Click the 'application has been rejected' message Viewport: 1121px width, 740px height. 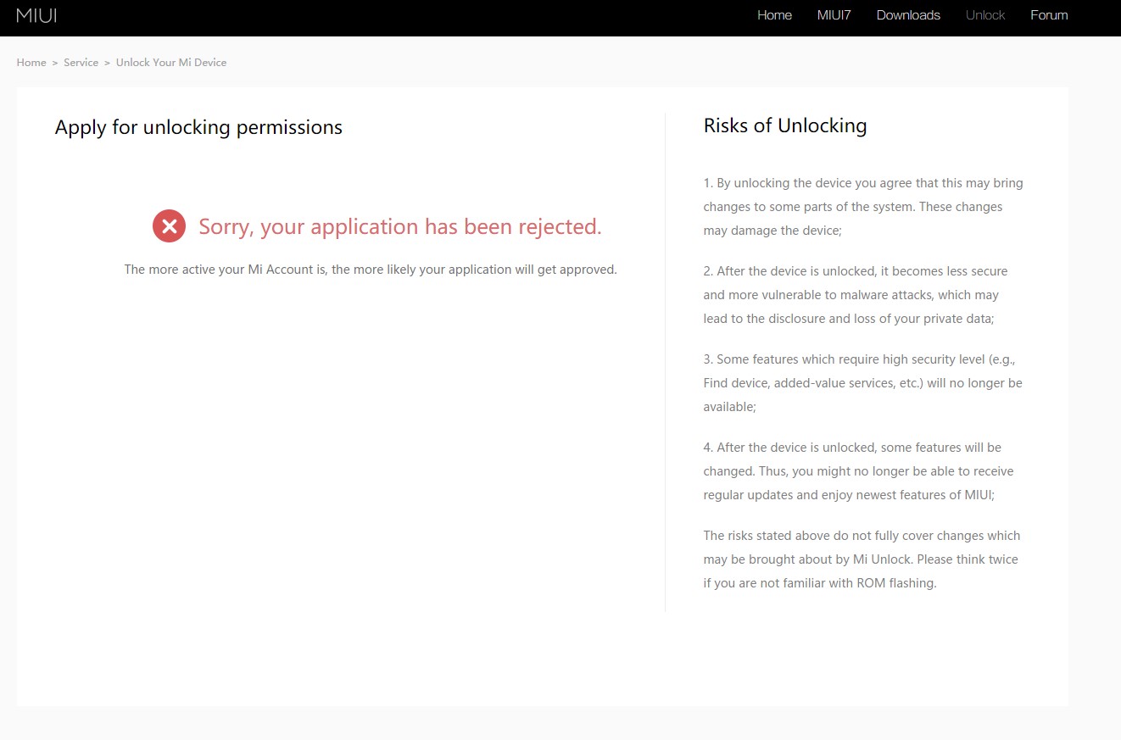click(x=399, y=226)
